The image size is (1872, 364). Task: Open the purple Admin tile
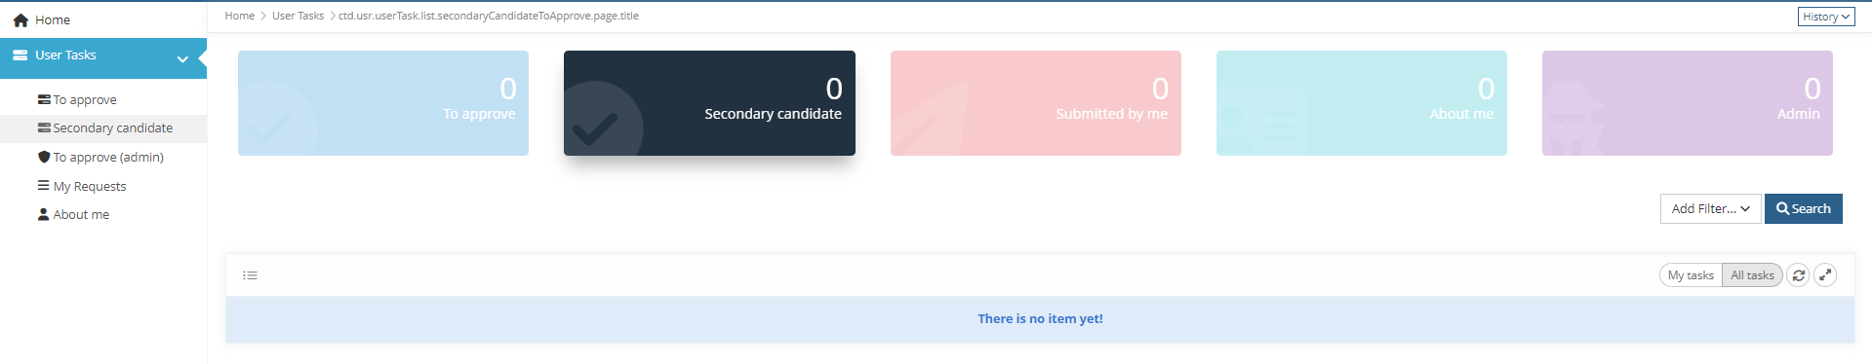[x=1687, y=103]
